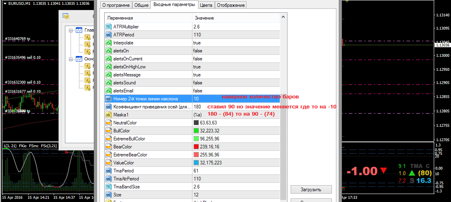Collapse the Окно... tree node
This screenshot has height=202, width=451.
71,59
